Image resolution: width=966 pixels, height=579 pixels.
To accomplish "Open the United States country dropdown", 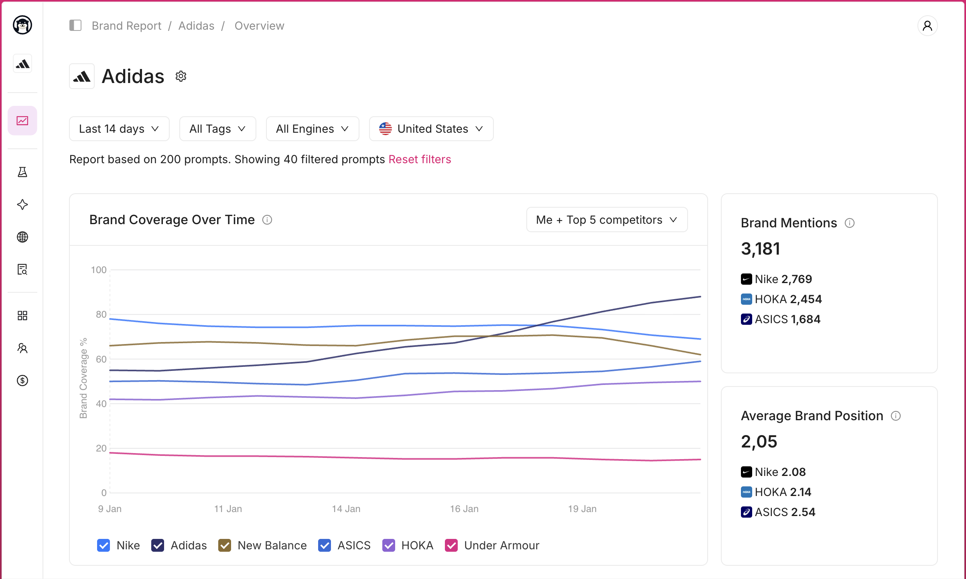I will (431, 129).
